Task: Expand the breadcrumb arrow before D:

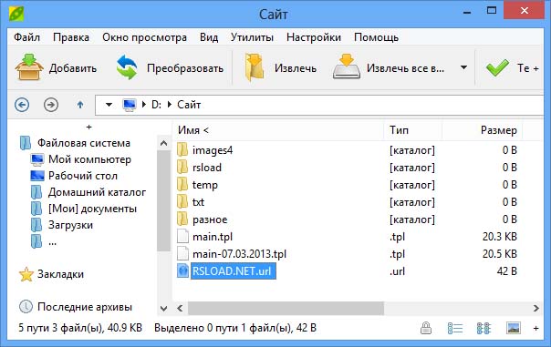Action: pyautogui.click(x=144, y=105)
